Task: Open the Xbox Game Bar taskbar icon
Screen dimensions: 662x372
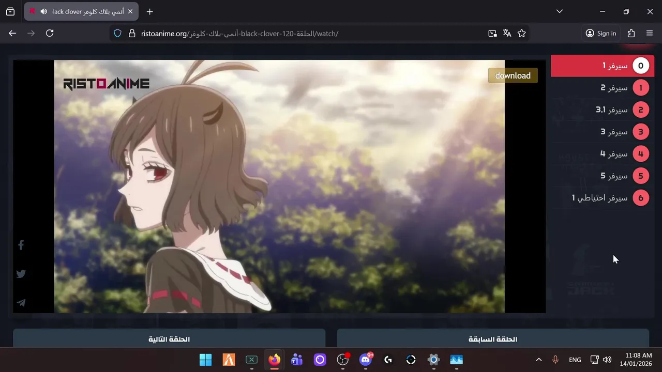Action: pos(251,360)
